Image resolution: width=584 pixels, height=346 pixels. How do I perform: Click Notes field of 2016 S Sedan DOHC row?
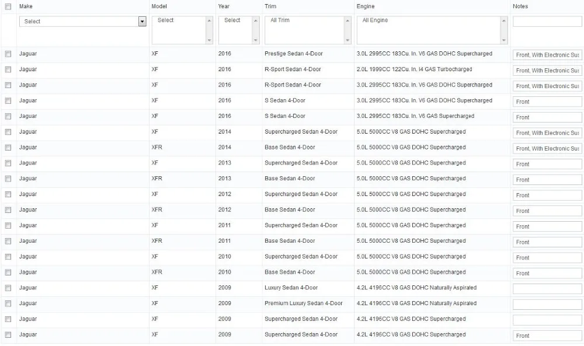pyautogui.click(x=547, y=102)
